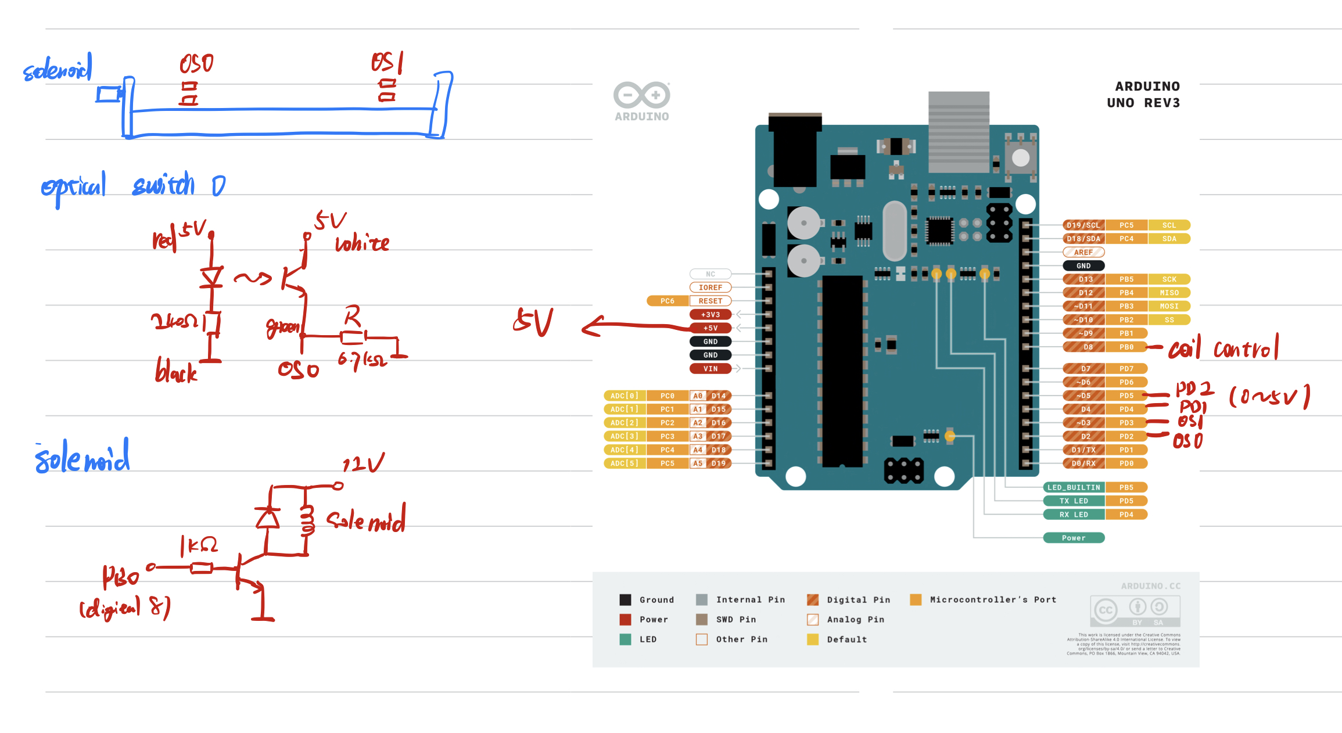The image size is (1342, 733).
Task: Click the ARDUINO.CC text
Action: click(1151, 586)
